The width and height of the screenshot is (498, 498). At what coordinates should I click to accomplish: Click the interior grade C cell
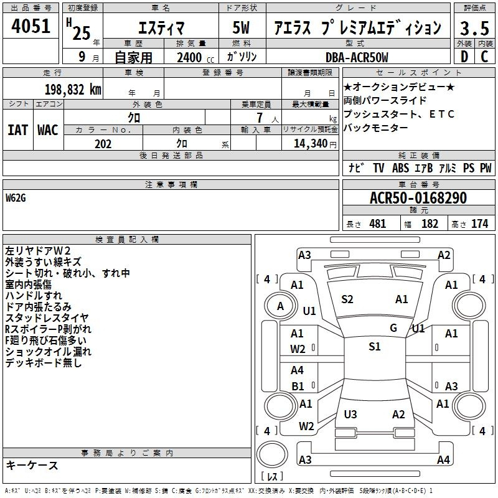[x=484, y=57]
